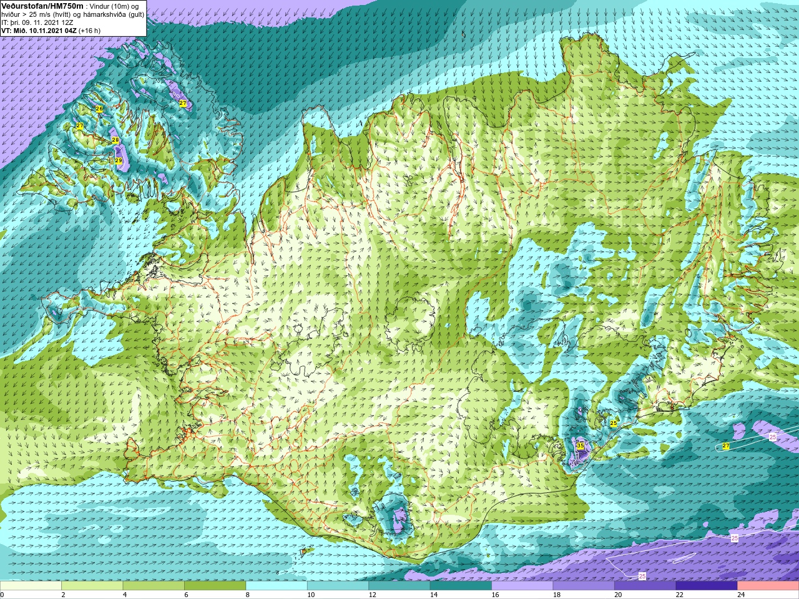Click the legend scale number 0
Viewport: 799px width, 599px height.
coord(2,595)
